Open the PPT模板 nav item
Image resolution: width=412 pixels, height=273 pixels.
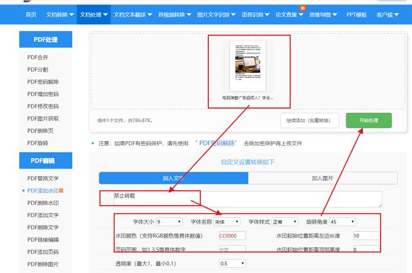356,15
